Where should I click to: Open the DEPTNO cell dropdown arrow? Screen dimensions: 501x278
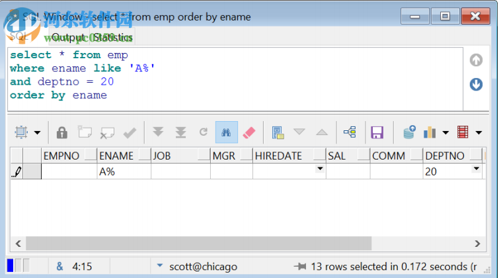click(477, 169)
